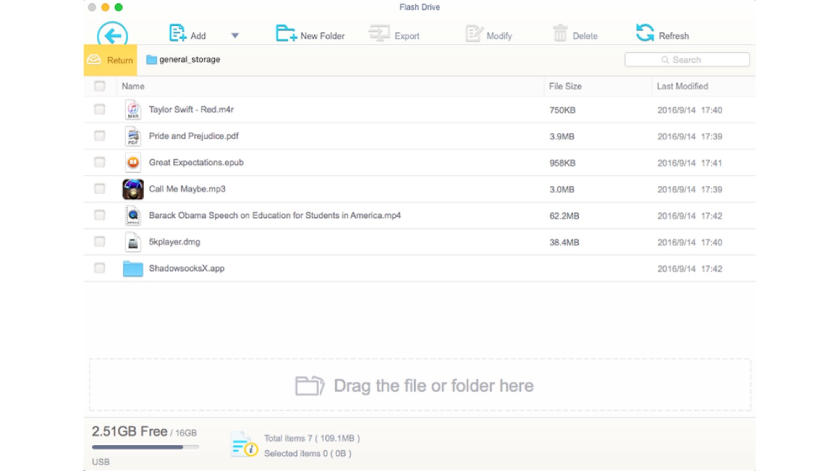Toggle the select-all checkbox in the header

(x=100, y=86)
